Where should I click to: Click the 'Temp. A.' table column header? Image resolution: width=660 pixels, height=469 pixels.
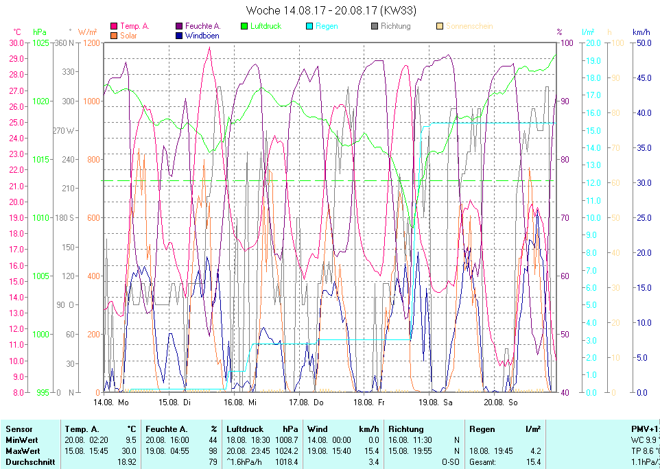point(82,429)
